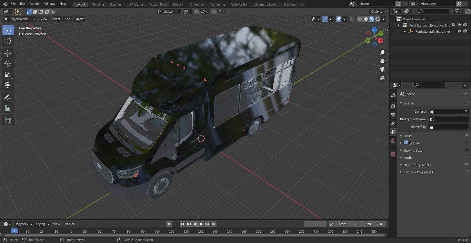471x243 pixels.
Task: Select the Annotate tool
Action: click(x=8, y=98)
